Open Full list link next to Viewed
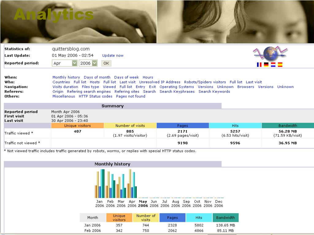 pos(126,87)
